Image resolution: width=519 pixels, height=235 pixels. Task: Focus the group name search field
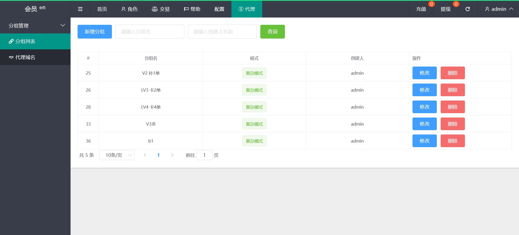click(x=150, y=32)
